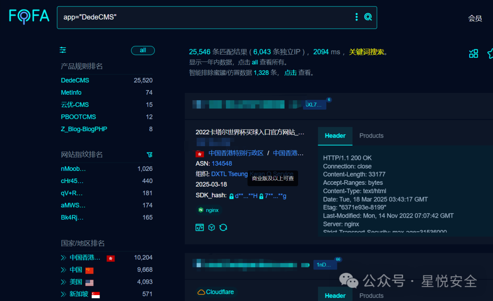493x301 pixels.
Task: Click the nginx server tag
Action: point(209,210)
